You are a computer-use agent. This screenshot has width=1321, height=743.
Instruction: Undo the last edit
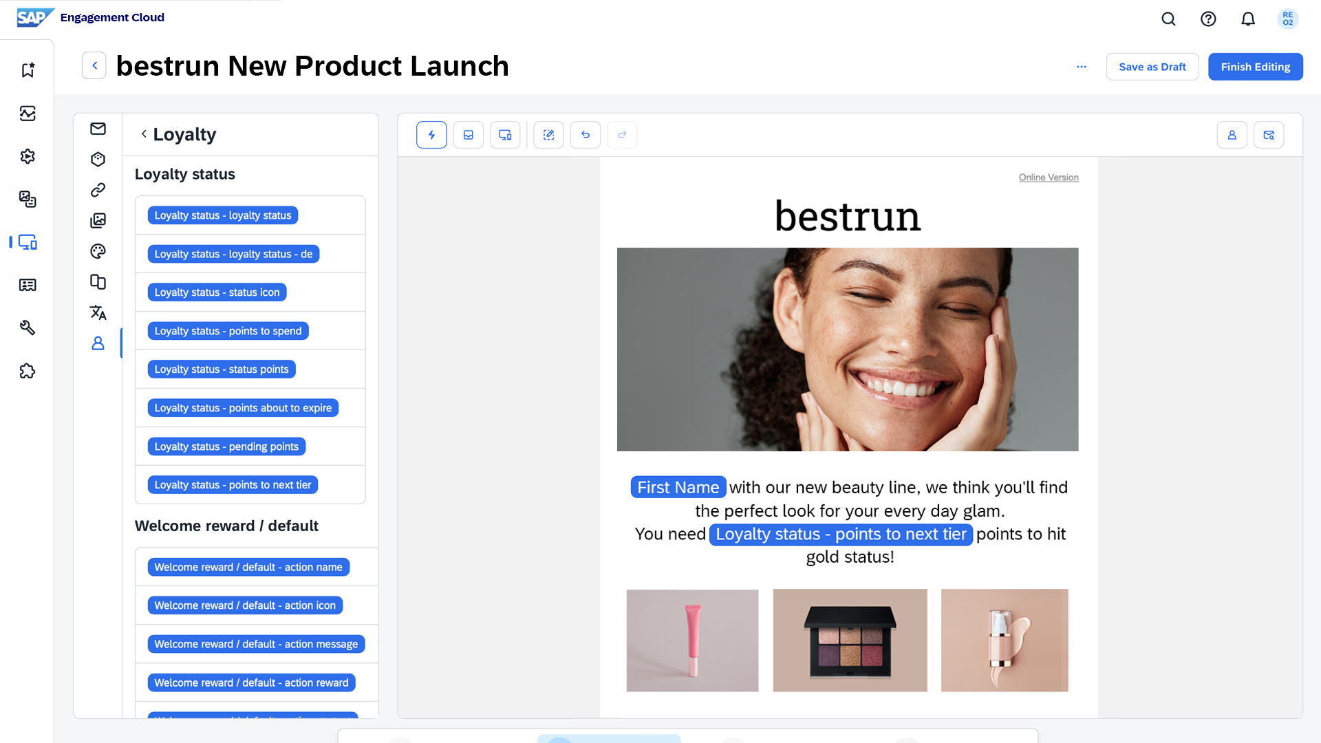[586, 135]
